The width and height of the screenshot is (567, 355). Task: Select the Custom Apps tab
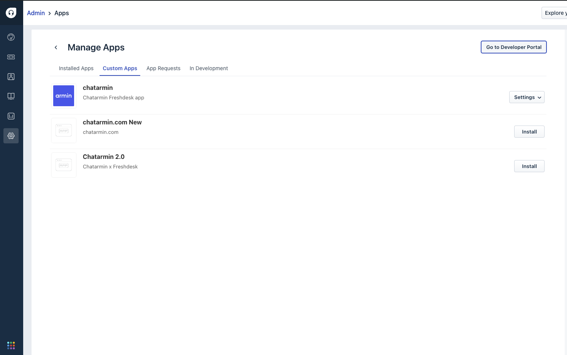click(x=120, y=68)
